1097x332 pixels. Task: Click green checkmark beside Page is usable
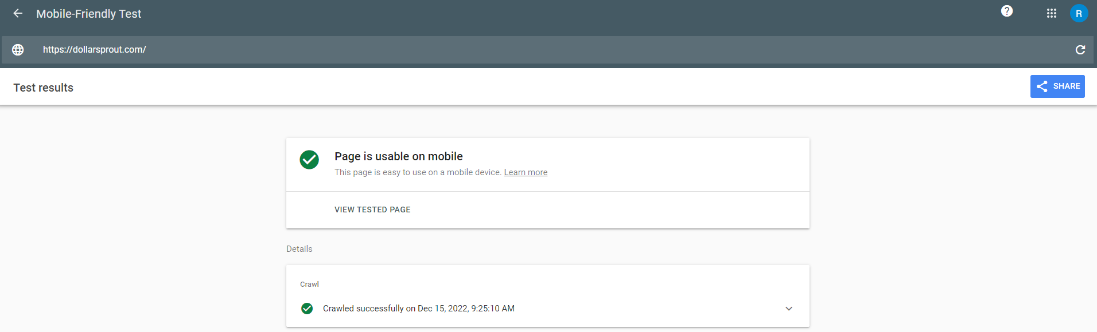pos(309,160)
